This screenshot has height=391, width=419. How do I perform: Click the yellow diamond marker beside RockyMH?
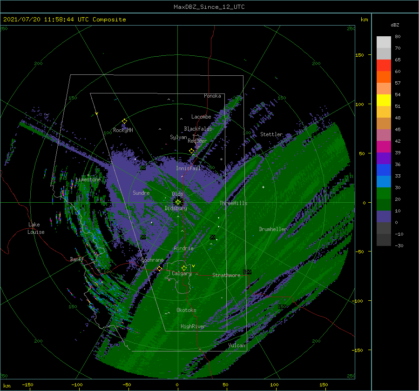coord(124,121)
